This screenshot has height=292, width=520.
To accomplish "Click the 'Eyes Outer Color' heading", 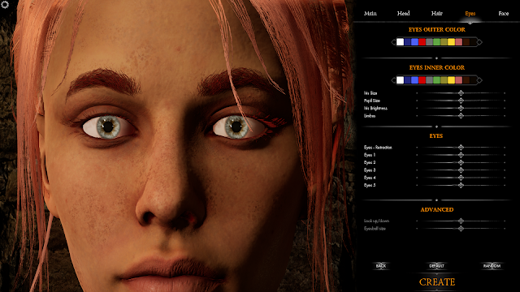I will [437, 29].
